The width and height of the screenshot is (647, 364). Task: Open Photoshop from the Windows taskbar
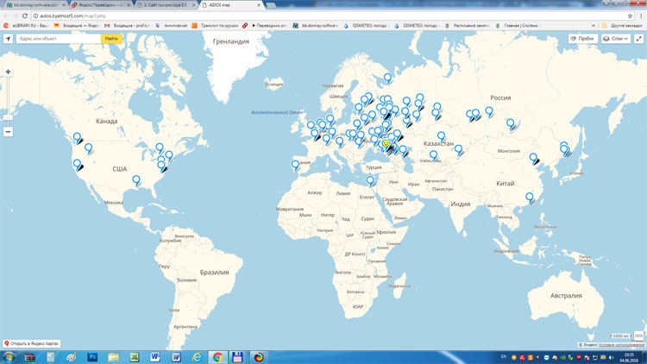tap(92, 356)
